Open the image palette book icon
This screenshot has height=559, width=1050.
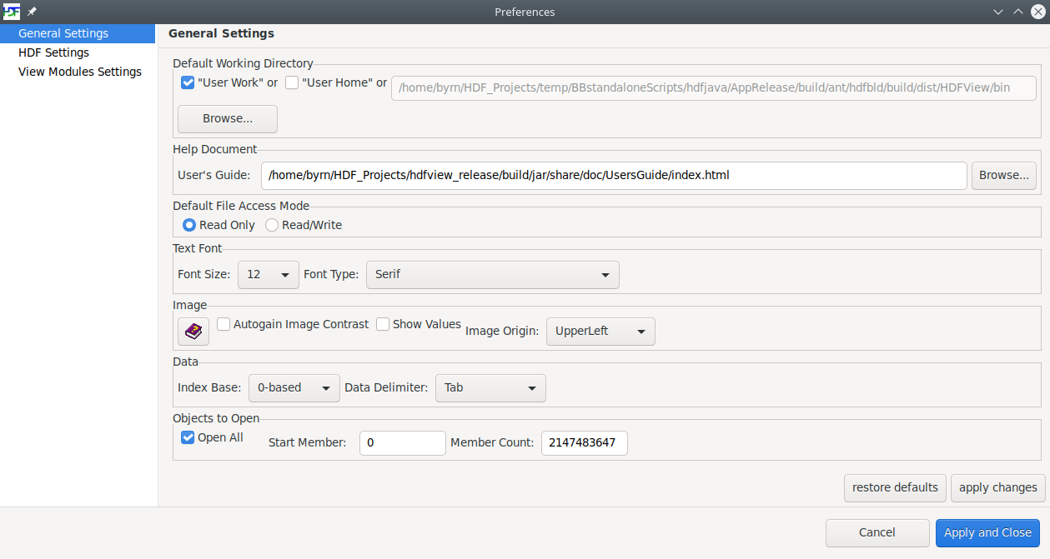tap(193, 331)
